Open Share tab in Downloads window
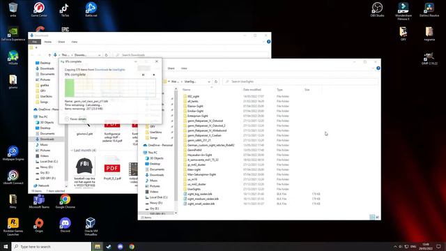The image size is (446, 251). pos(61,42)
